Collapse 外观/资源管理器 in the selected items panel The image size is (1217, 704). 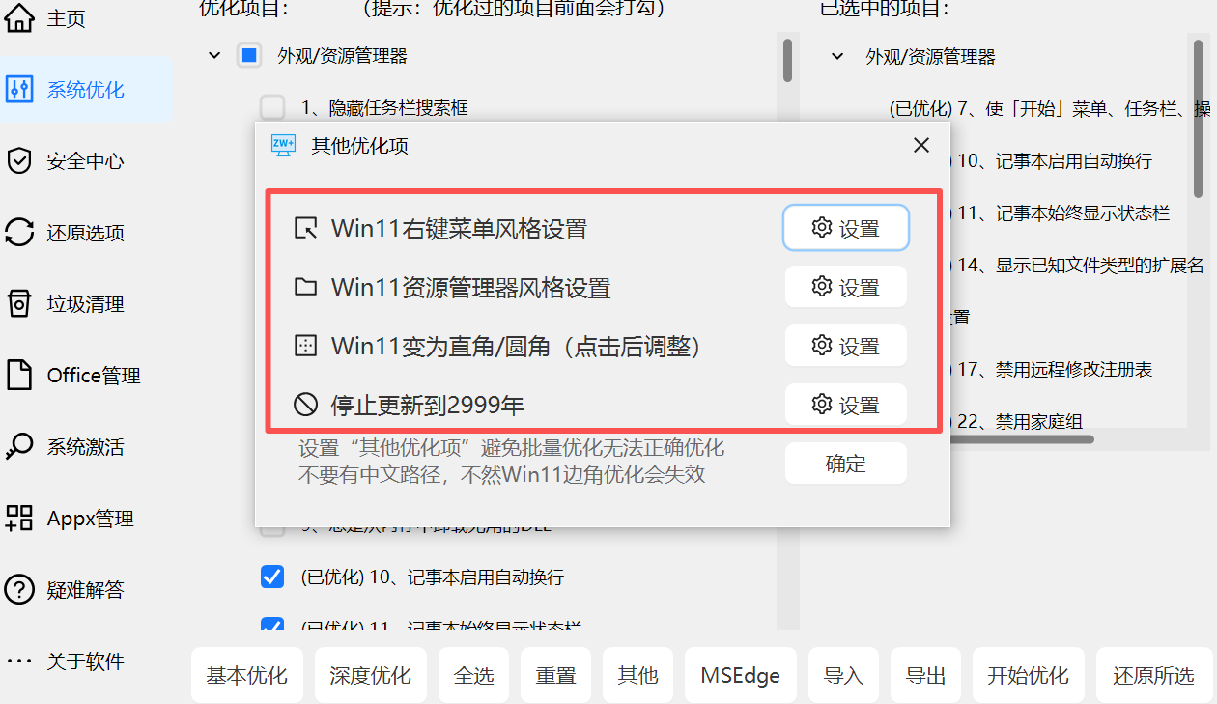click(837, 57)
